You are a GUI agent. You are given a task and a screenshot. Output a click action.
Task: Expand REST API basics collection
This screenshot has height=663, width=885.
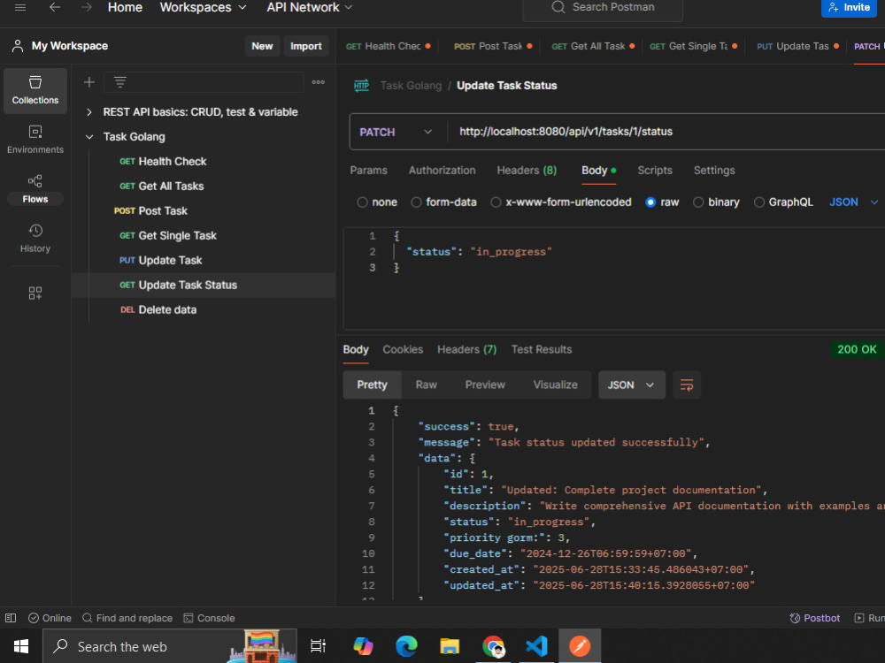pyautogui.click(x=89, y=112)
